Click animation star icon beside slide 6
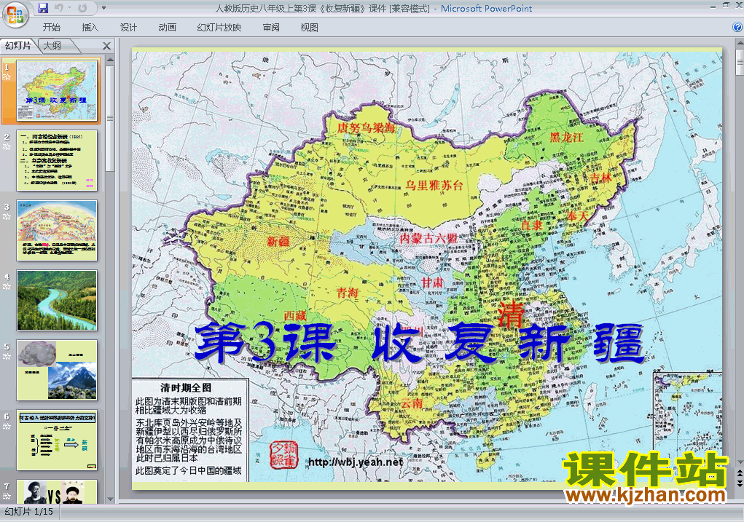Viewport: 744px width, 522px height. pos(7,426)
